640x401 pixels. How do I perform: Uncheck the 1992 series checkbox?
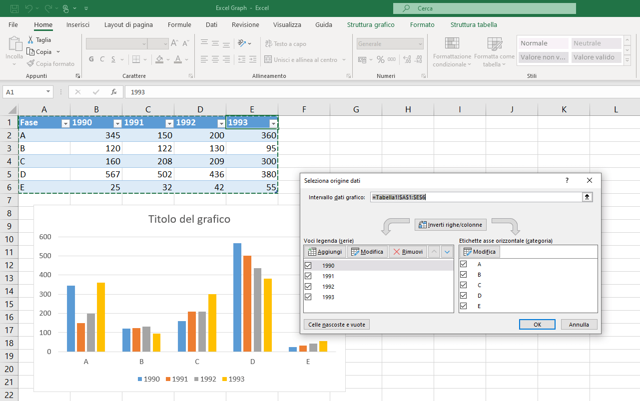pos(308,287)
